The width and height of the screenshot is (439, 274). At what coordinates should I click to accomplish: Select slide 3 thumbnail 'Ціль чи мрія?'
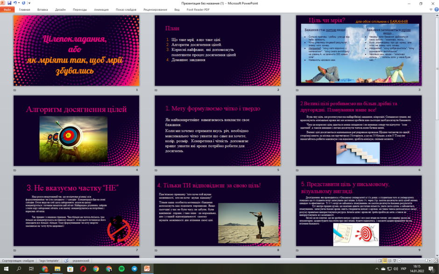coord(359,50)
